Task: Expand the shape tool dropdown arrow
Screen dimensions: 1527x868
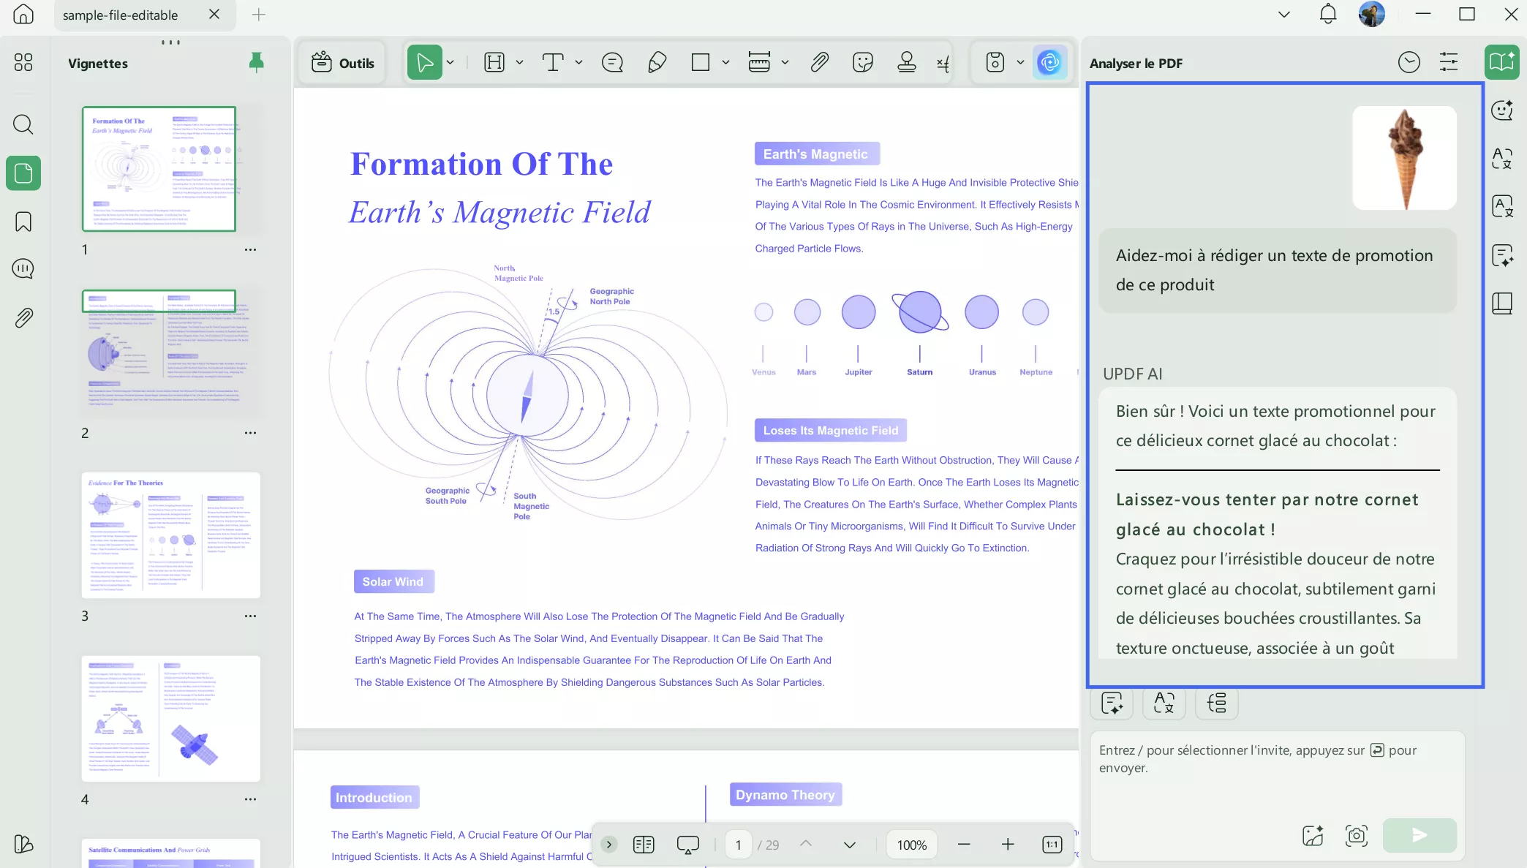Action: coord(725,63)
